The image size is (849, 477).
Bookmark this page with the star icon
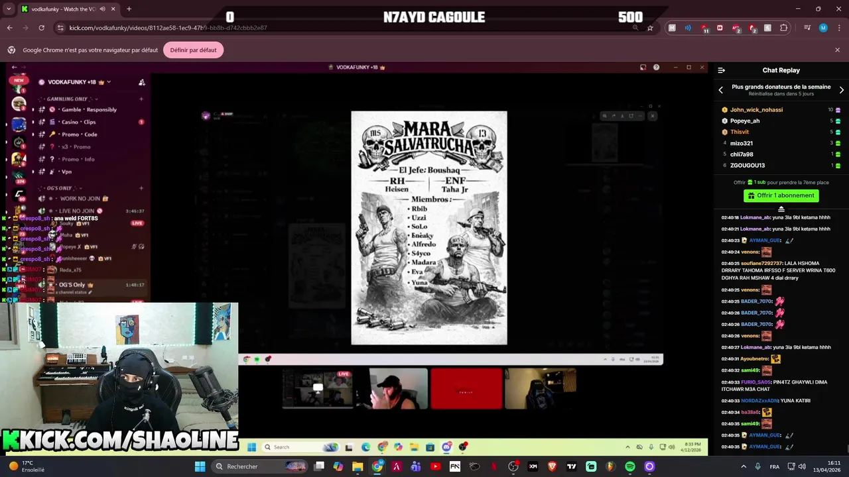650,28
